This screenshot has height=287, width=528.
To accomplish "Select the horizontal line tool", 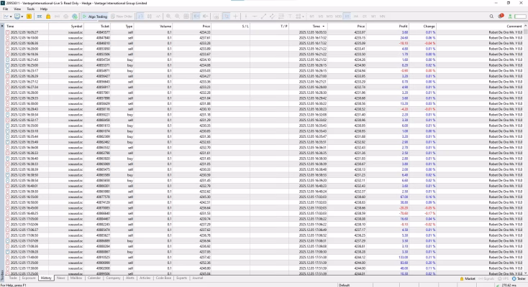I will tap(255, 16).
